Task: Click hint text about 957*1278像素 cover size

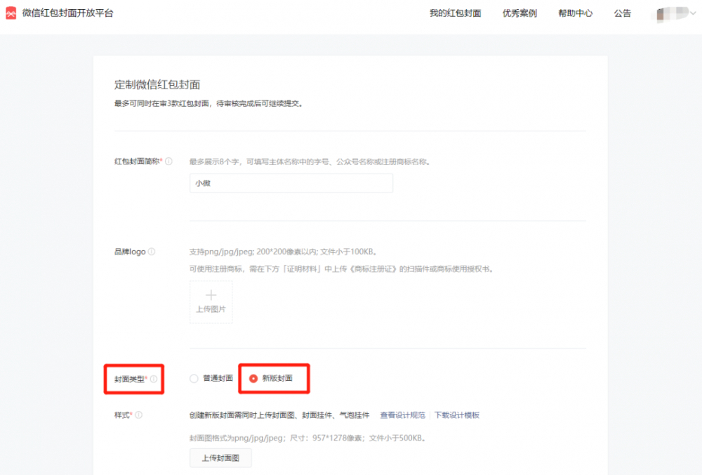Action: 307,438
